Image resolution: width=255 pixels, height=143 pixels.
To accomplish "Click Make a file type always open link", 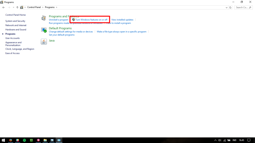I will (121, 32).
